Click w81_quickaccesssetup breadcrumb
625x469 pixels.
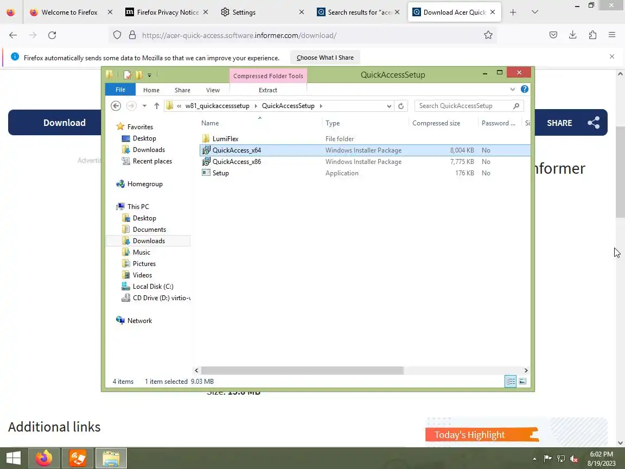coord(217,106)
